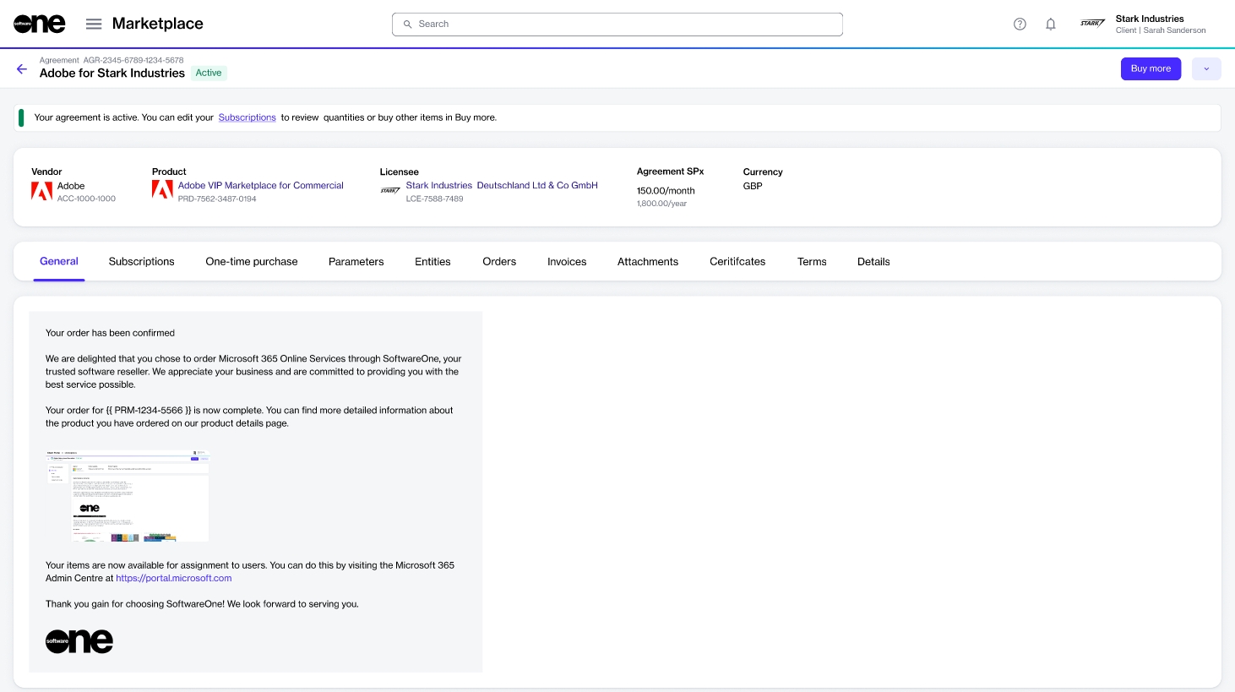Select the Parameters tab

point(356,262)
